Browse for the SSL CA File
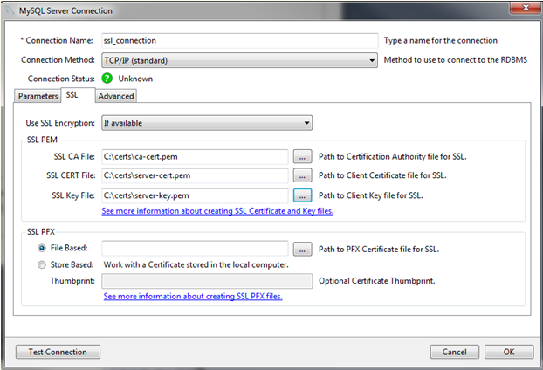Image resolution: width=543 pixels, height=370 pixels. click(x=302, y=156)
